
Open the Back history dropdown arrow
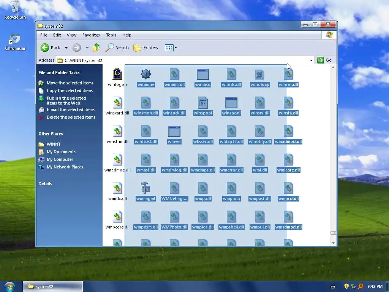pyautogui.click(x=66, y=48)
